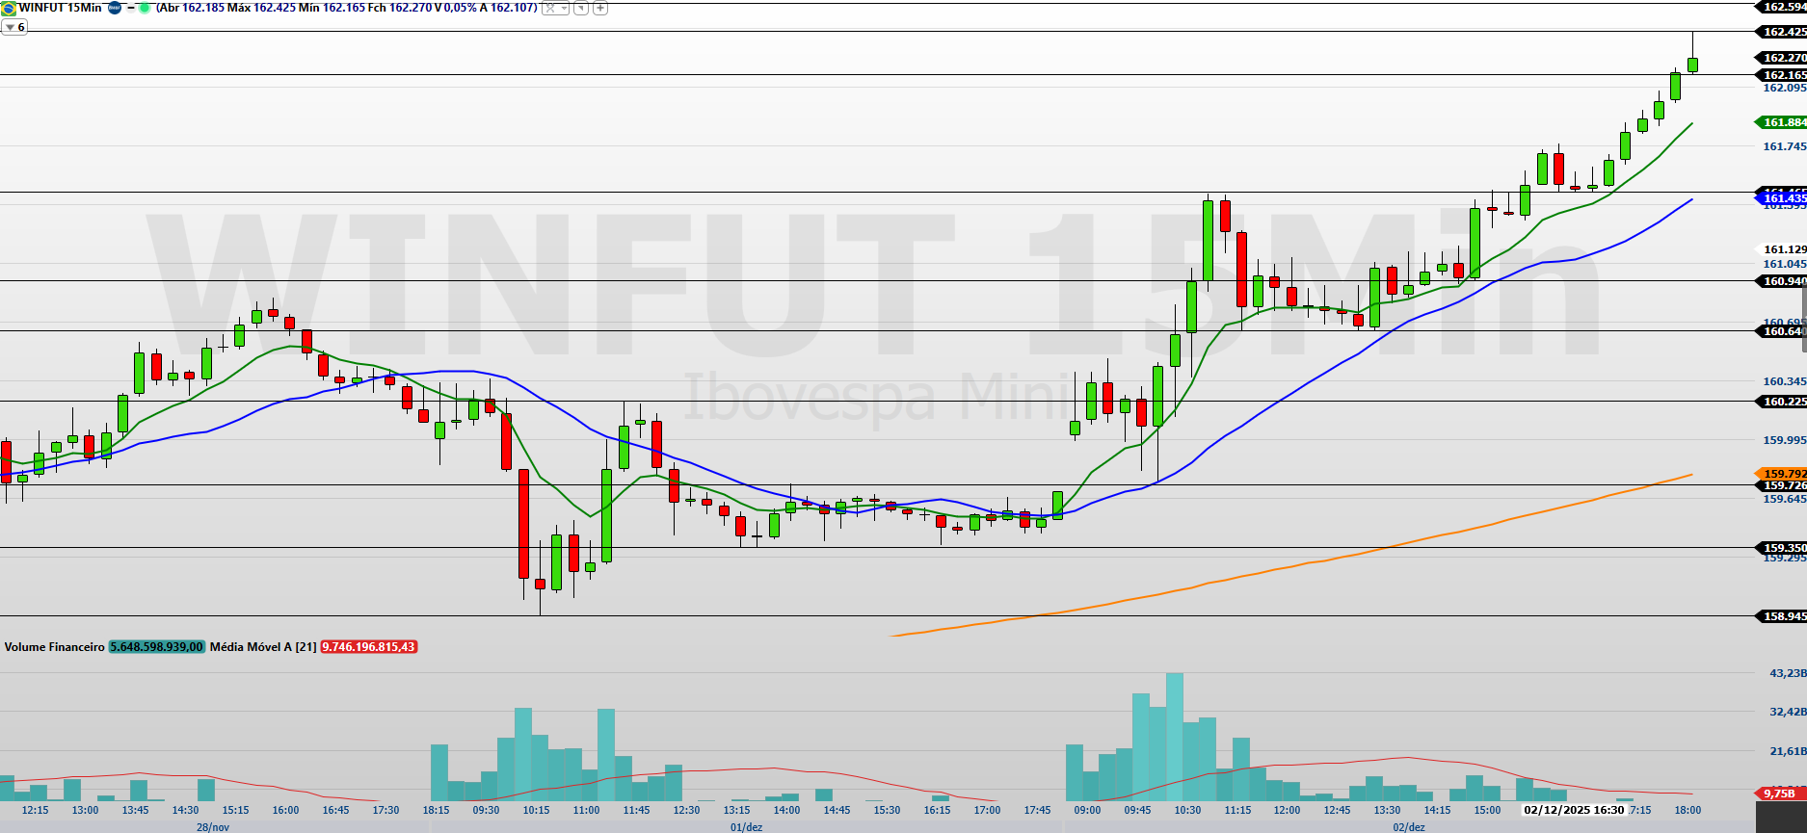This screenshot has width=1807, height=833.
Task: Click the arrow cursor button in header
Action: coord(580,8)
